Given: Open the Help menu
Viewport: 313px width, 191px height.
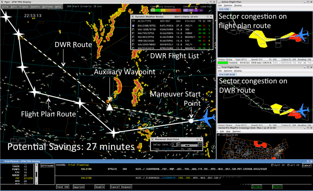Looking at the screenshot, I should 58,7.
